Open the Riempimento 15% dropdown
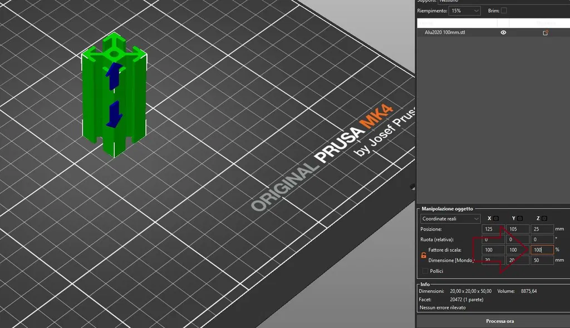 tap(464, 11)
